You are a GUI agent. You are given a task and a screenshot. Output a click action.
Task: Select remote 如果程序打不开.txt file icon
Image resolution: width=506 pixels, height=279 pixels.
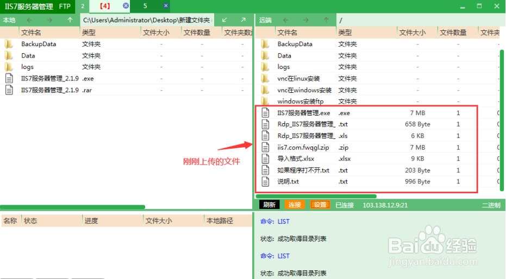point(265,170)
